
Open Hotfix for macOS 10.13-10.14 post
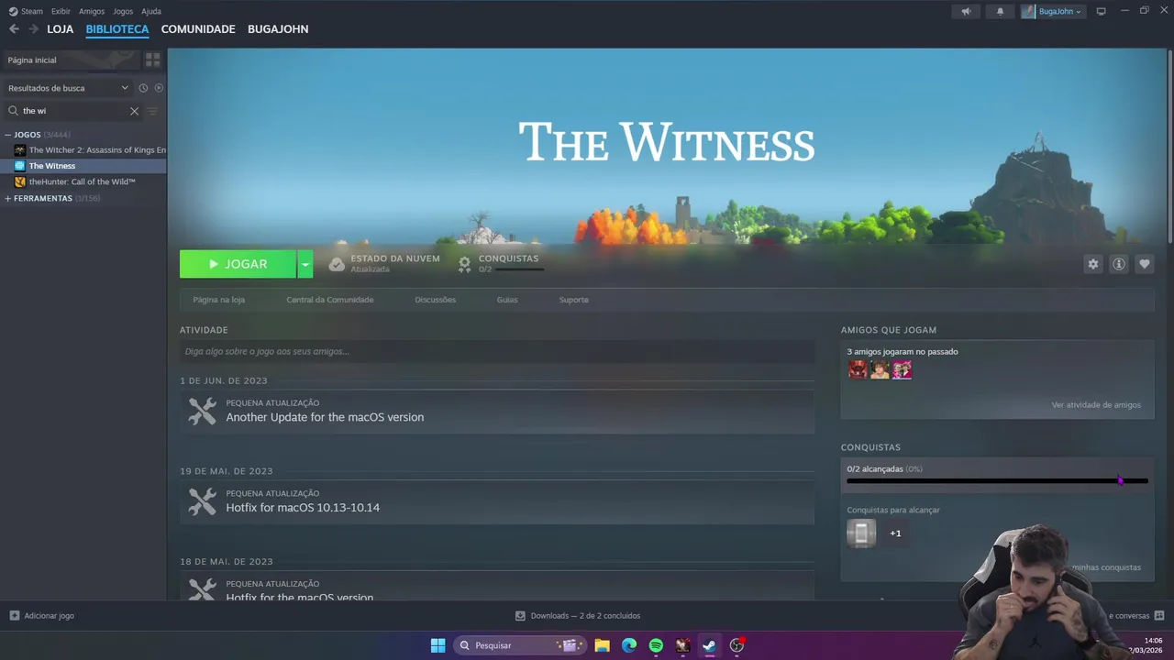point(303,508)
